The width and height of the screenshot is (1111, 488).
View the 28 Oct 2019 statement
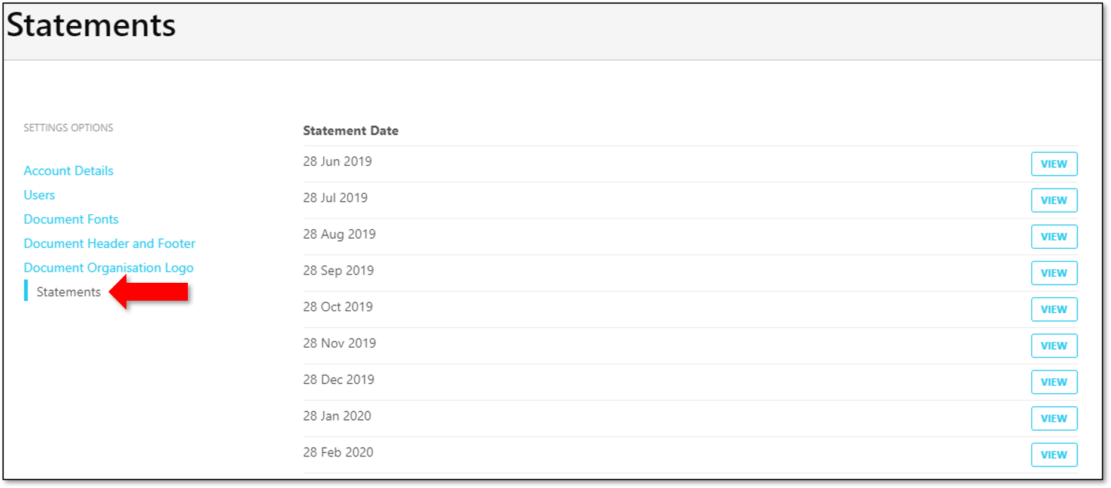tap(1054, 310)
